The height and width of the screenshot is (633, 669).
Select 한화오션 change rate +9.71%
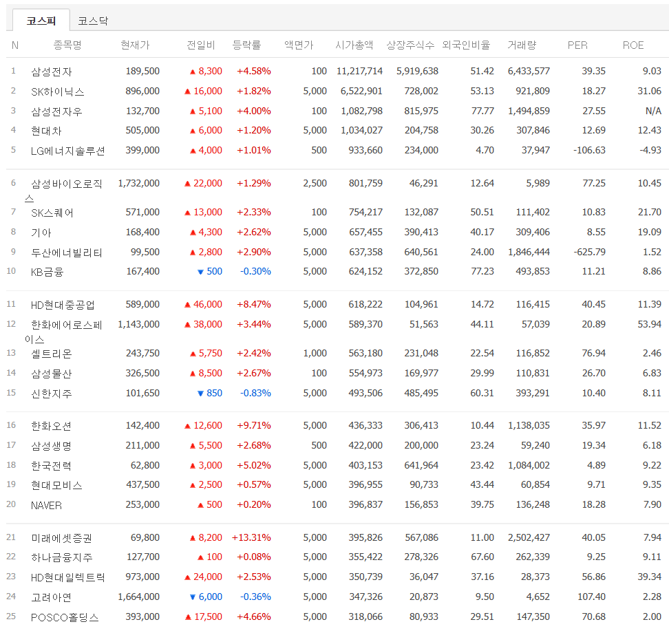pyautogui.click(x=254, y=426)
